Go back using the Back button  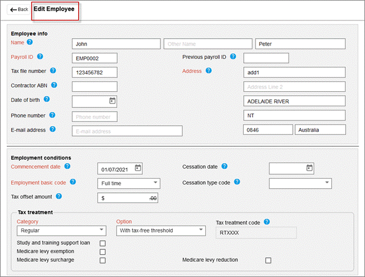19,10
